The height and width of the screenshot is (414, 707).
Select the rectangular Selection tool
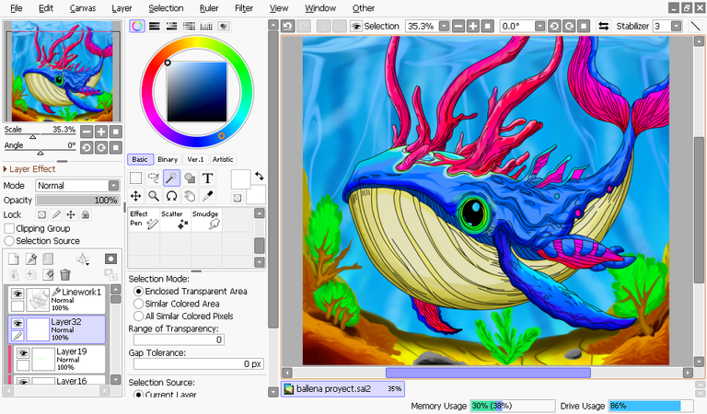click(135, 178)
